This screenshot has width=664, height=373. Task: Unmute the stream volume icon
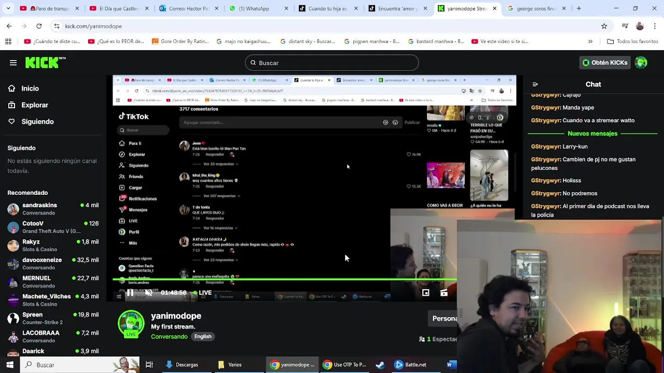(149, 293)
